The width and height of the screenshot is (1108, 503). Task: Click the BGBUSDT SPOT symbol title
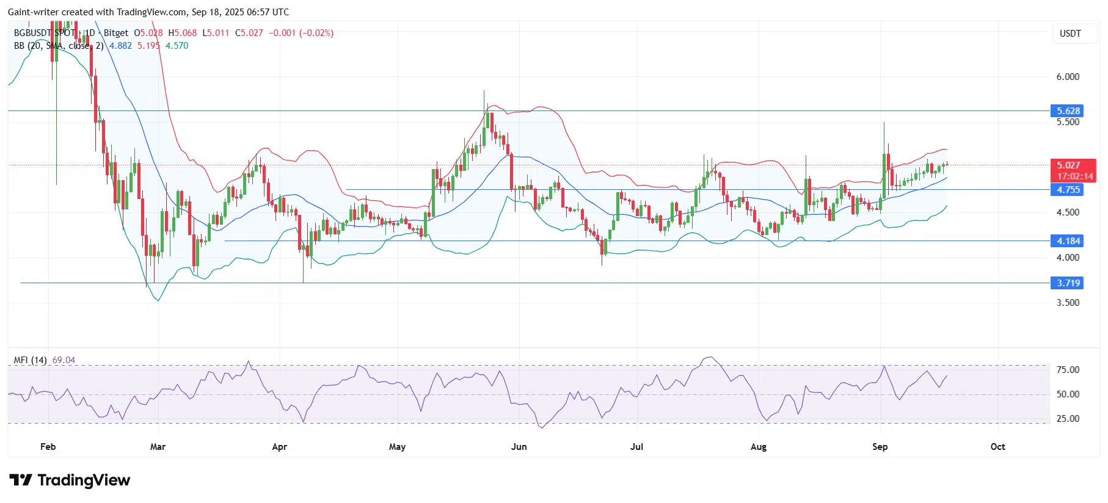pos(45,33)
